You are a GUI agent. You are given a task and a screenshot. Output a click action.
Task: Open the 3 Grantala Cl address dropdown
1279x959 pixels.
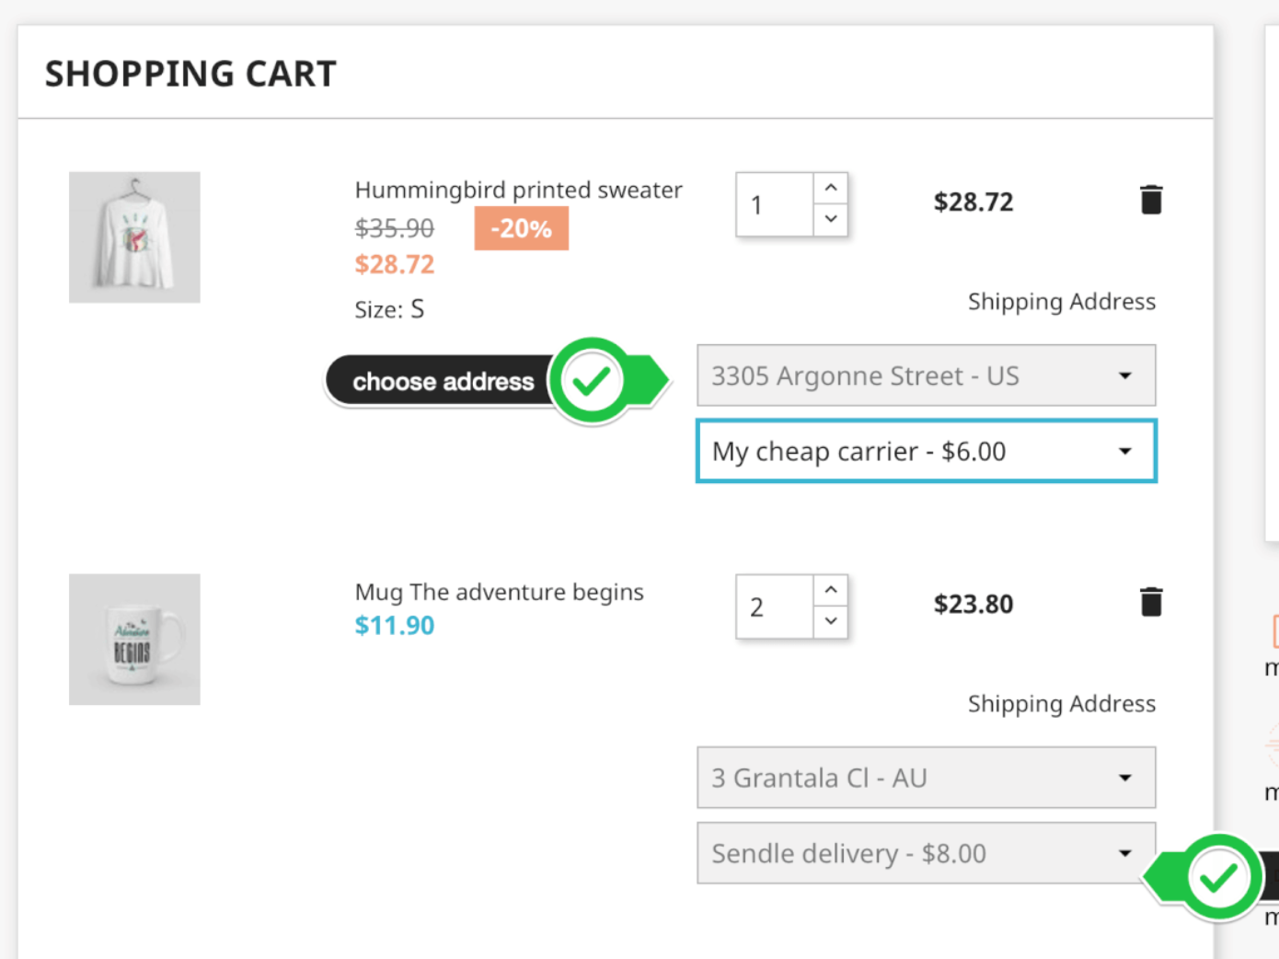(x=926, y=778)
